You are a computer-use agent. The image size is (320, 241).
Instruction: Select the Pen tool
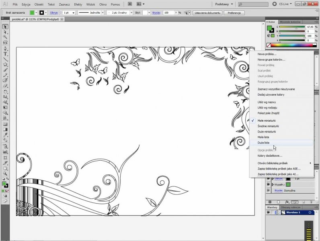5,48
